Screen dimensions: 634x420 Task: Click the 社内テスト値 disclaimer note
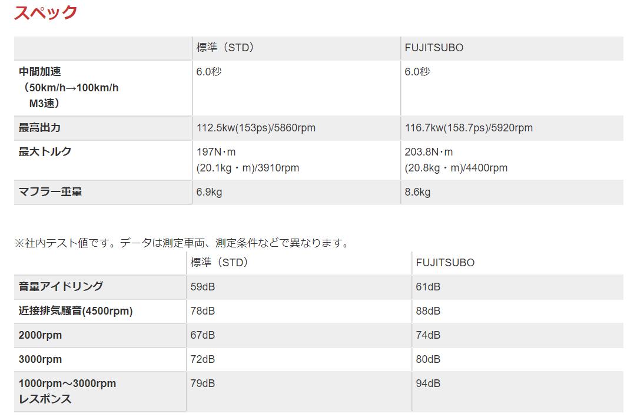tap(181, 243)
